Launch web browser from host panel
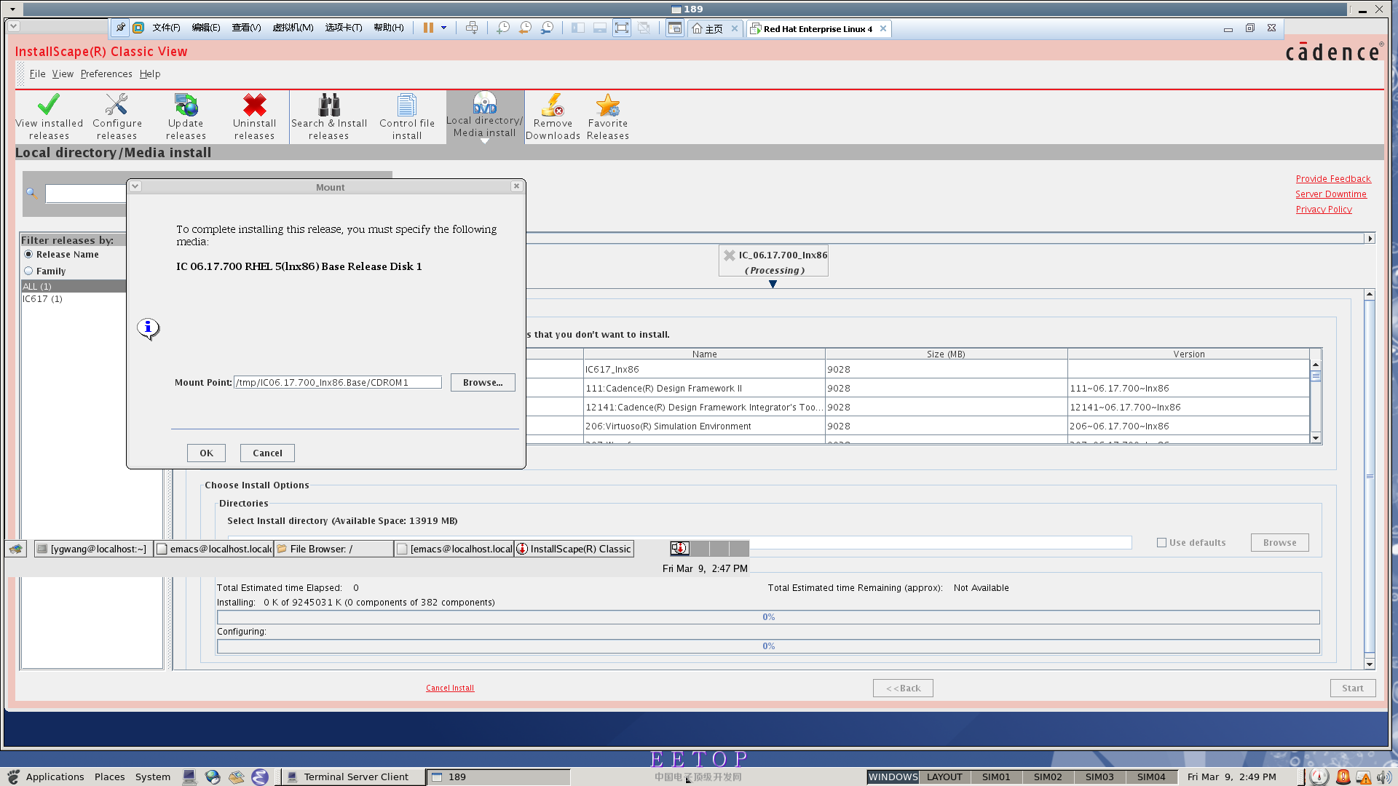This screenshot has width=1398, height=786. pos(213,777)
